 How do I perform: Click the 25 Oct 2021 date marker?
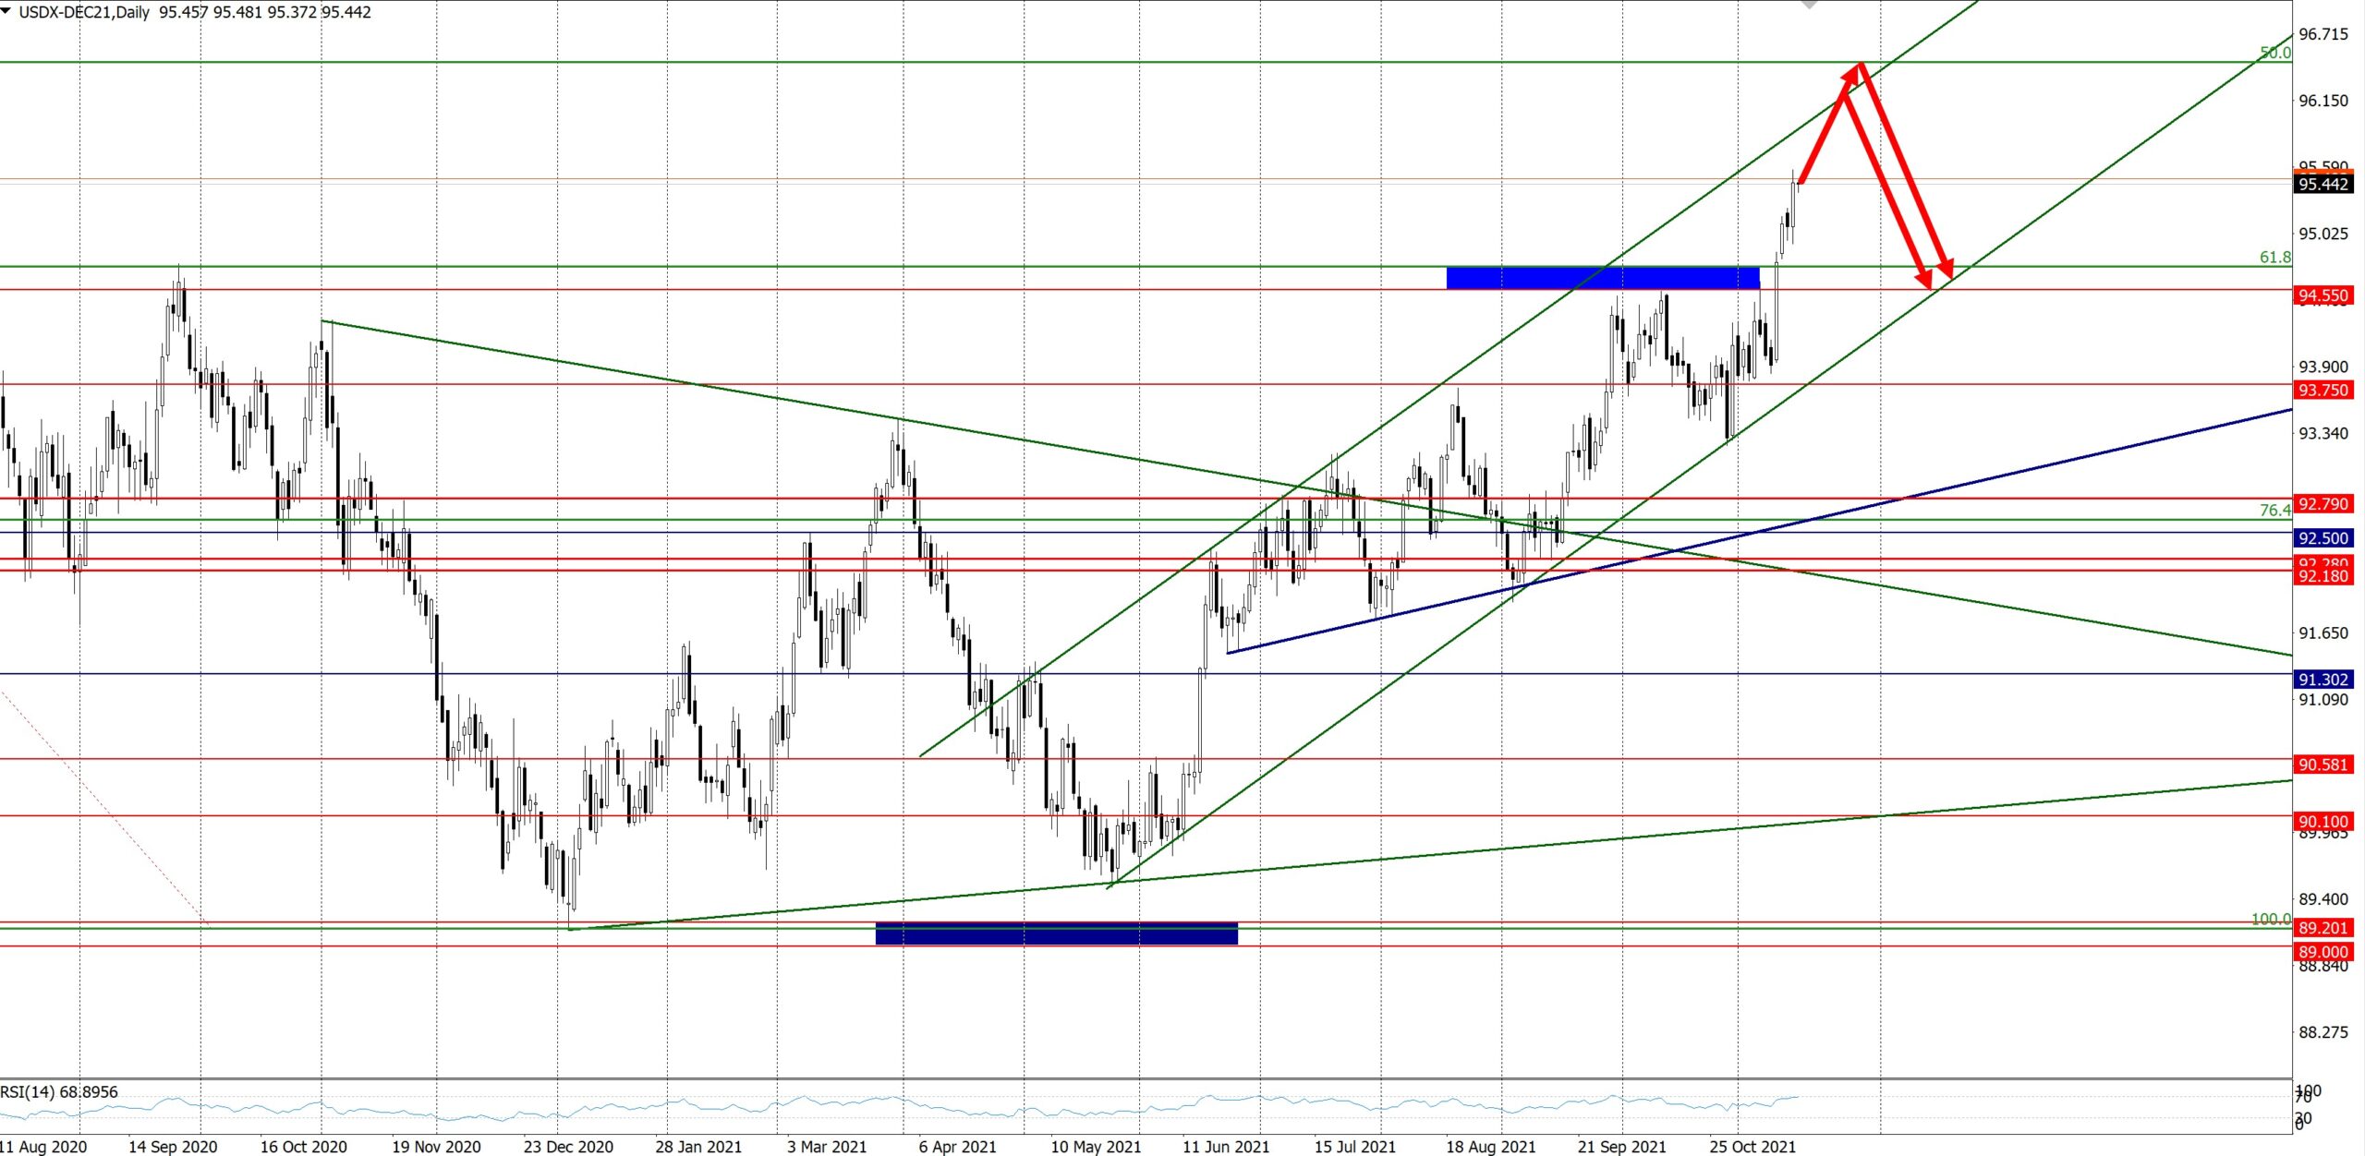coord(1752,1147)
